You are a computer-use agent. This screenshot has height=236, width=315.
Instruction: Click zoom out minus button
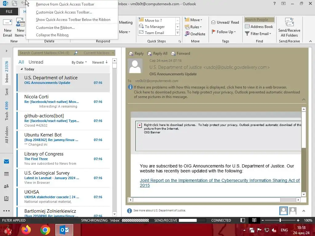pos(262,220)
